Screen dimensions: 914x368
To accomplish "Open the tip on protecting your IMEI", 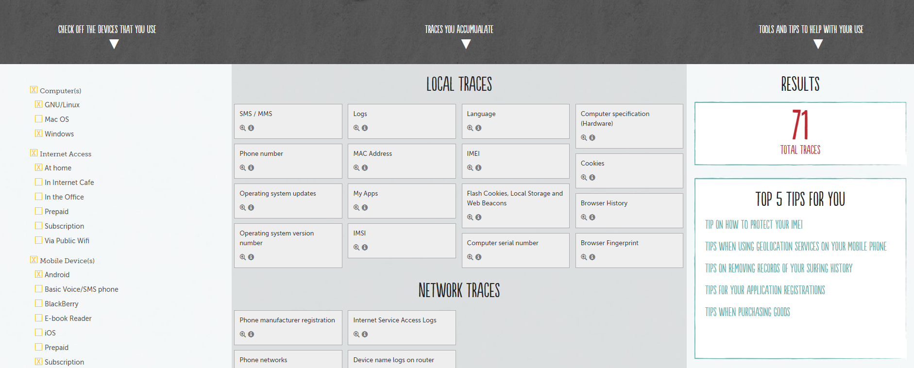I will tap(754, 225).
